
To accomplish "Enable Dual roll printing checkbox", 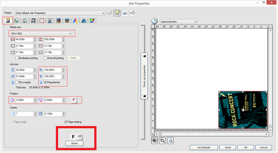I will click(45, 58).
